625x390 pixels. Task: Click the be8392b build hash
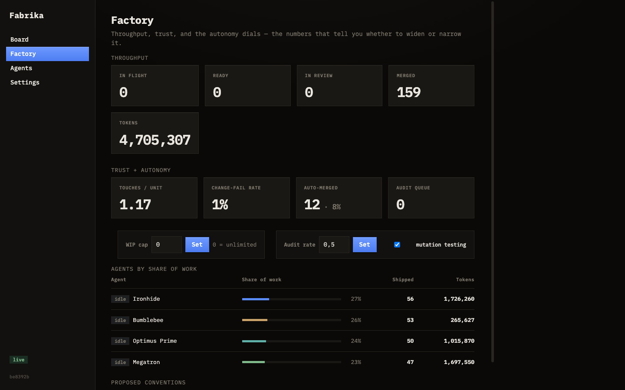pyautogui.click(x=20, y=377)
